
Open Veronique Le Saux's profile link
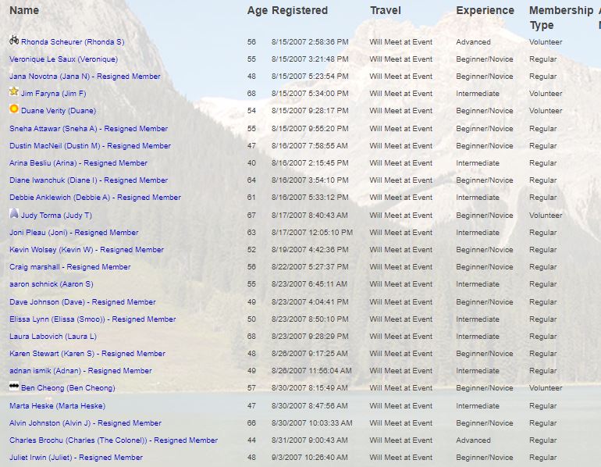[63, 59]
